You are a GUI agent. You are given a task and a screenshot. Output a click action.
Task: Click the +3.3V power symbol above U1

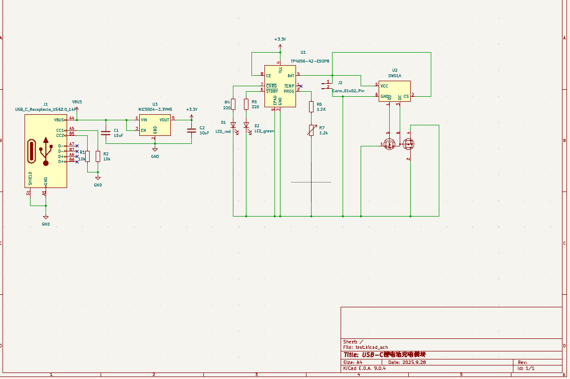[280, 44]
